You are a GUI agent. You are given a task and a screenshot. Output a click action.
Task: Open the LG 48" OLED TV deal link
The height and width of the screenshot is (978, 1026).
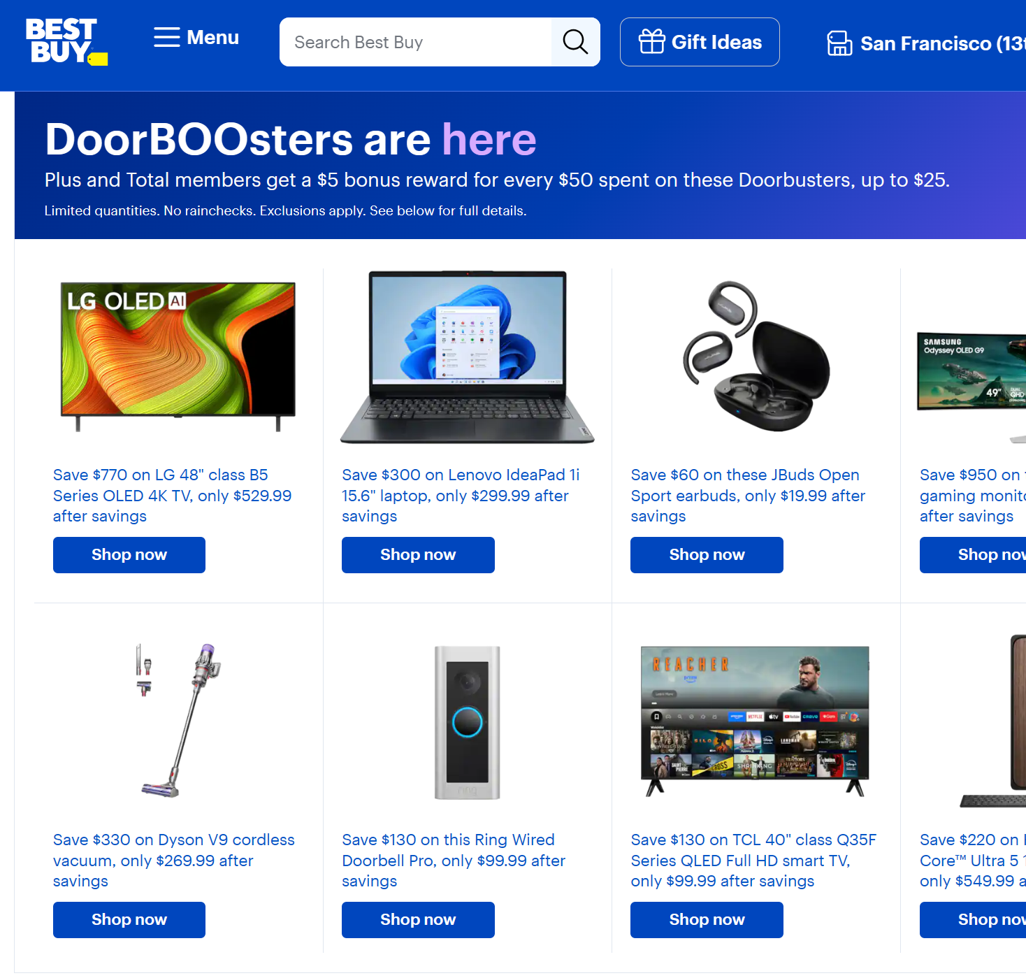pyautogui.click(x=172, y=496)
